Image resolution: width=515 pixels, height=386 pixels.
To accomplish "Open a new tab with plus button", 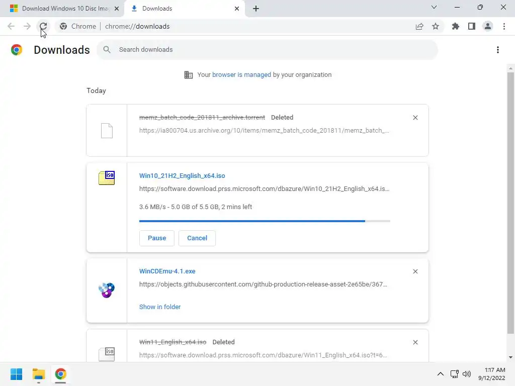I will 256,9.
